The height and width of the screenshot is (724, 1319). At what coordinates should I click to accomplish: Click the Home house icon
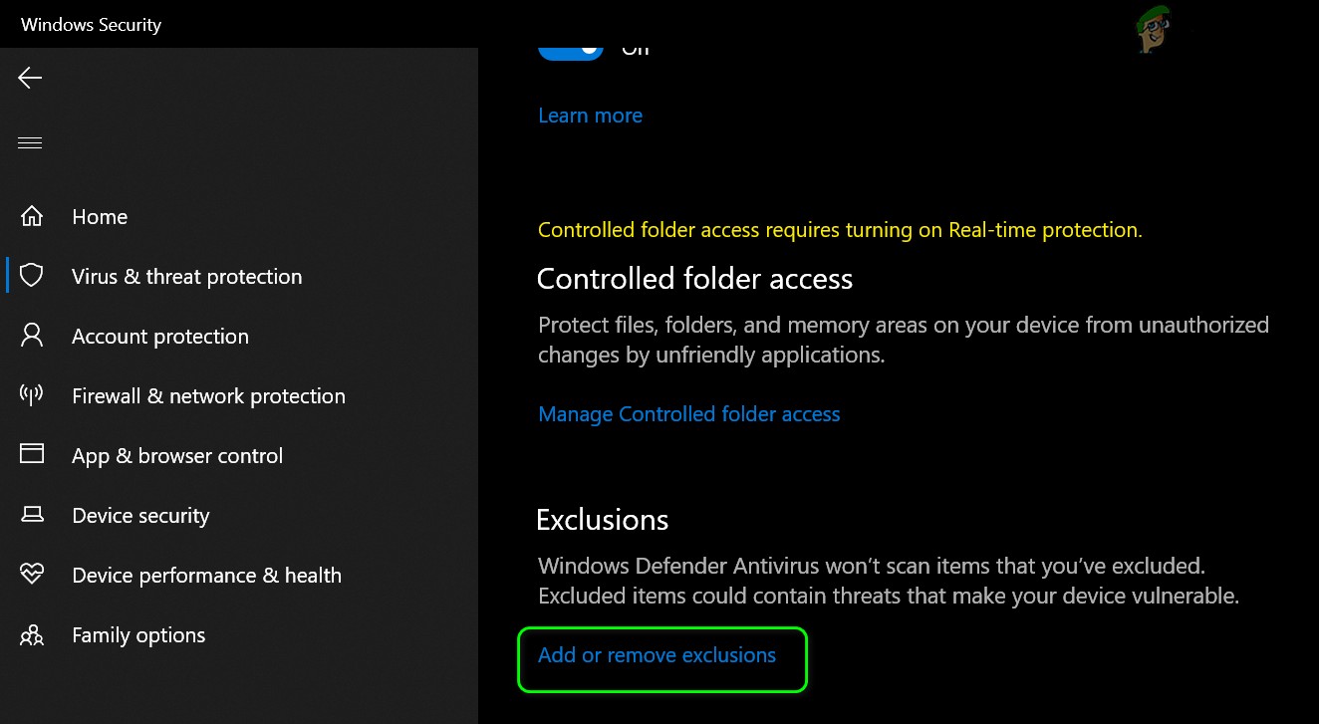[32, 216]
